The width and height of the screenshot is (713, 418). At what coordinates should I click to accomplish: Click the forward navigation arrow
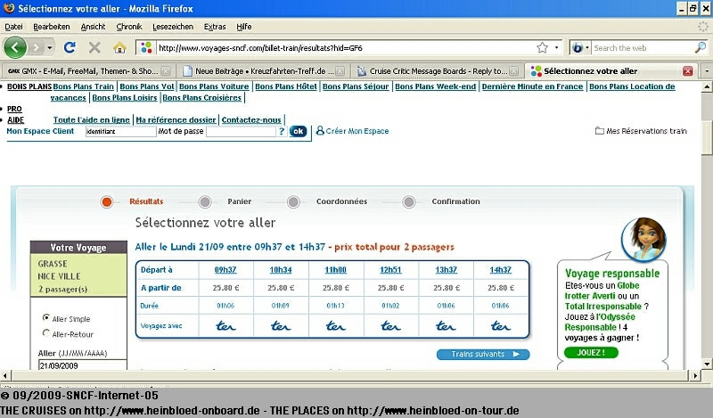pyautogui.click(x=36, y=47)
